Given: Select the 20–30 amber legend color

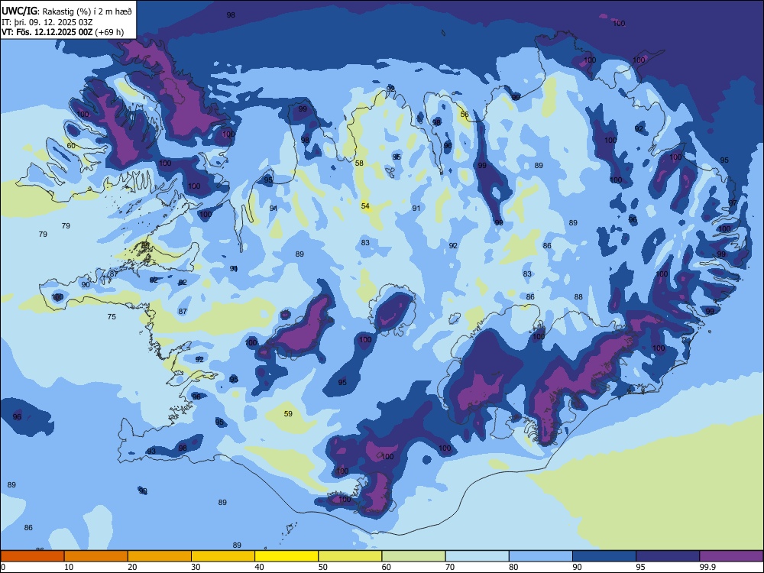Looking at the screenshot, I should click(x=160, y=556).
